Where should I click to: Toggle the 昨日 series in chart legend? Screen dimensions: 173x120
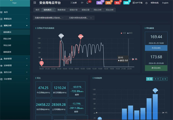130,33
